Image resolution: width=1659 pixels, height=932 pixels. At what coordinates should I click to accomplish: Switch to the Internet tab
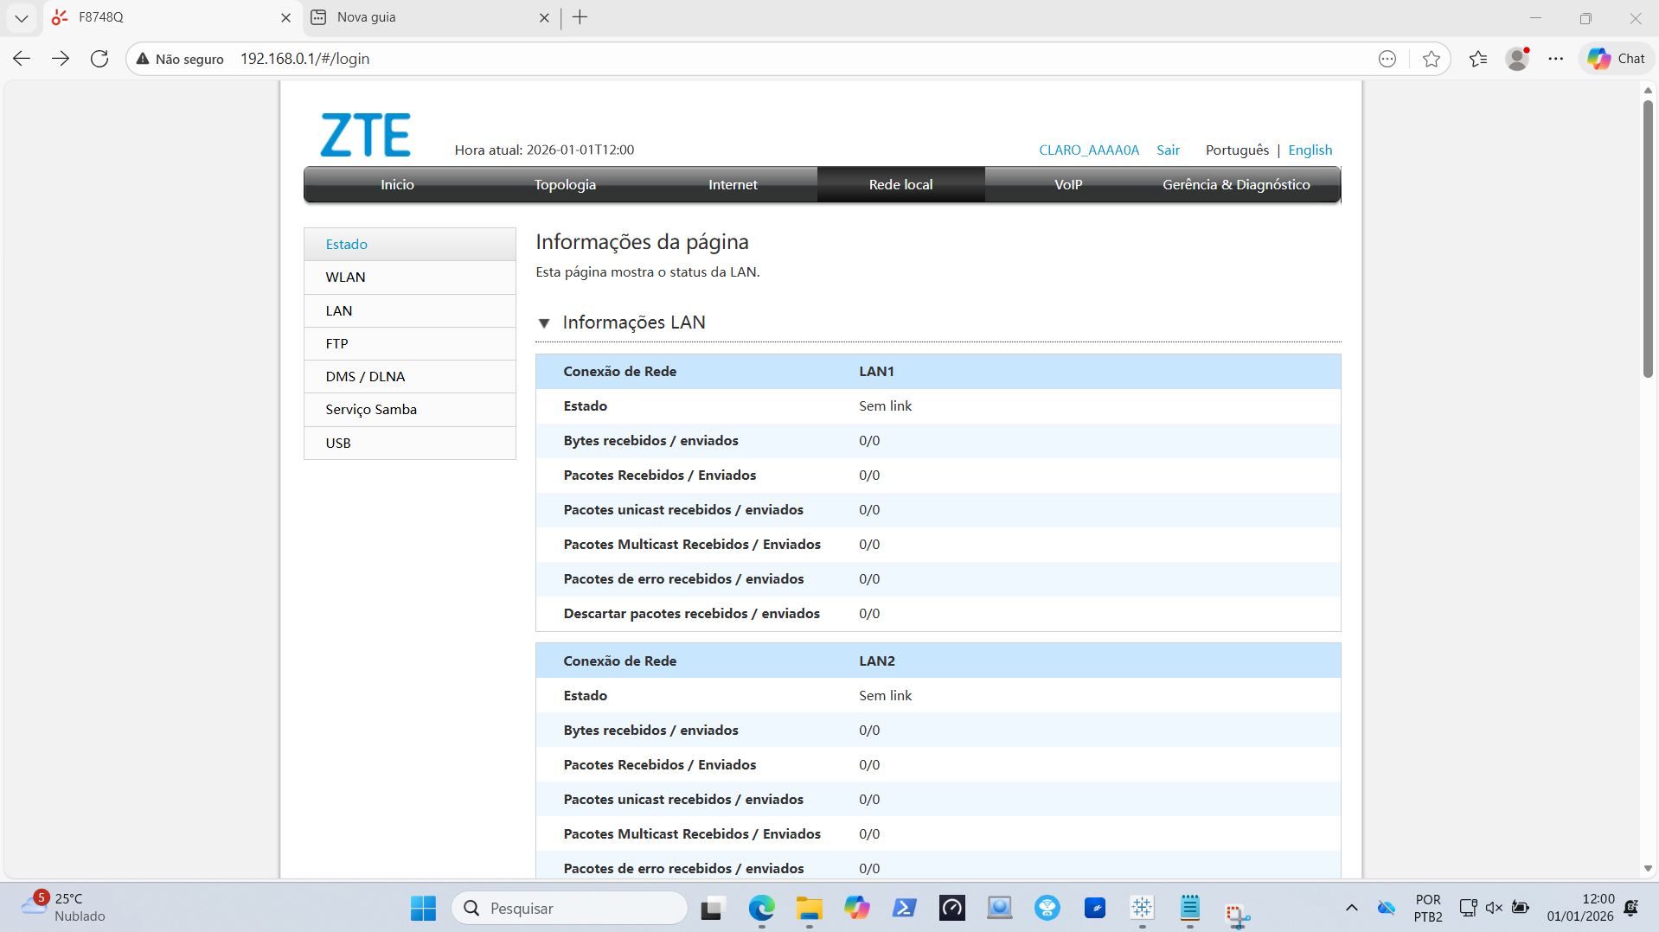(733, 184)
